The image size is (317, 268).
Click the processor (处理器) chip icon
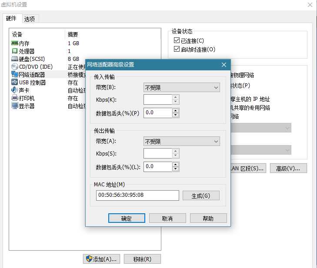[15, 51]
